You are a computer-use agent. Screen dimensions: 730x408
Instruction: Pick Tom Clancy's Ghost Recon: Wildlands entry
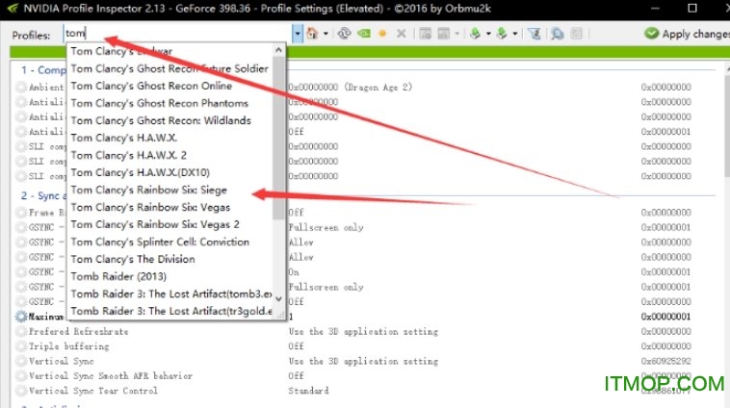click(160, 121)
